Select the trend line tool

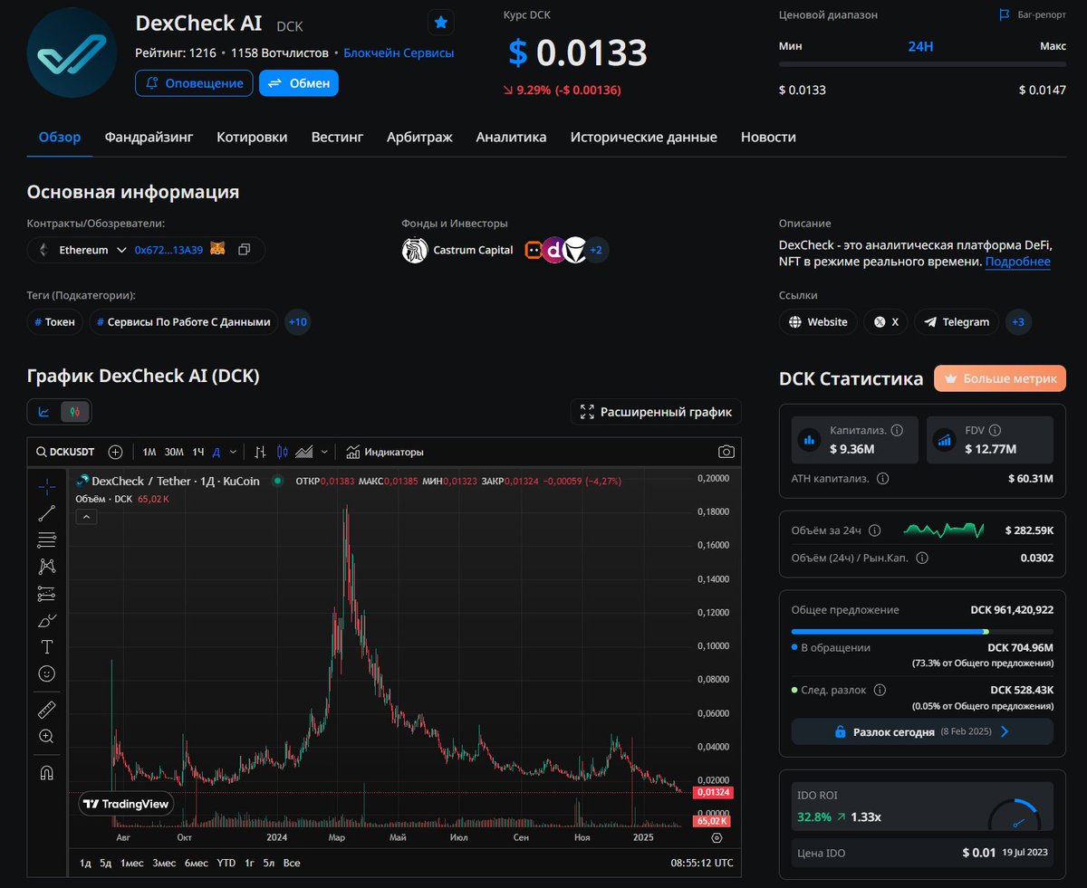46,513
